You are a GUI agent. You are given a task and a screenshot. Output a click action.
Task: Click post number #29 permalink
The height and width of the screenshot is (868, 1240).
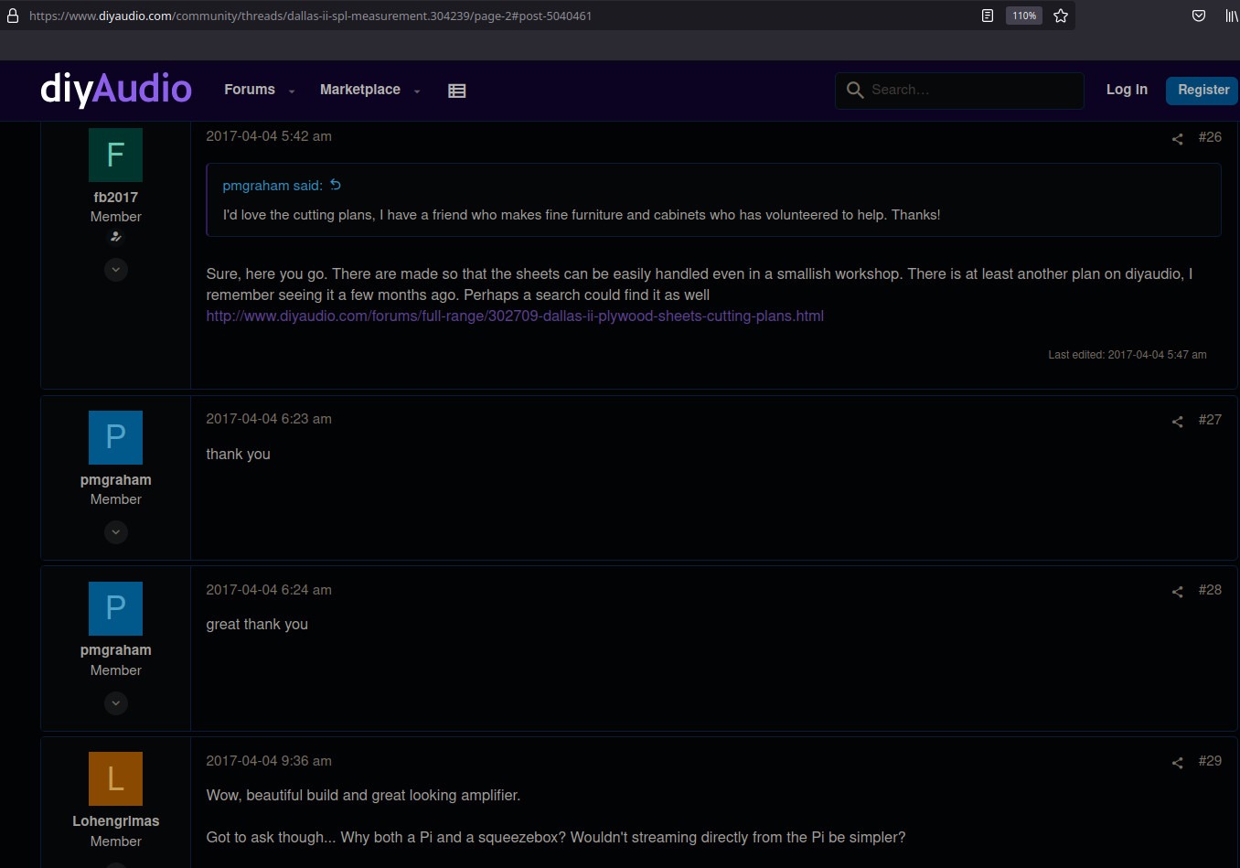point(1210,761)
